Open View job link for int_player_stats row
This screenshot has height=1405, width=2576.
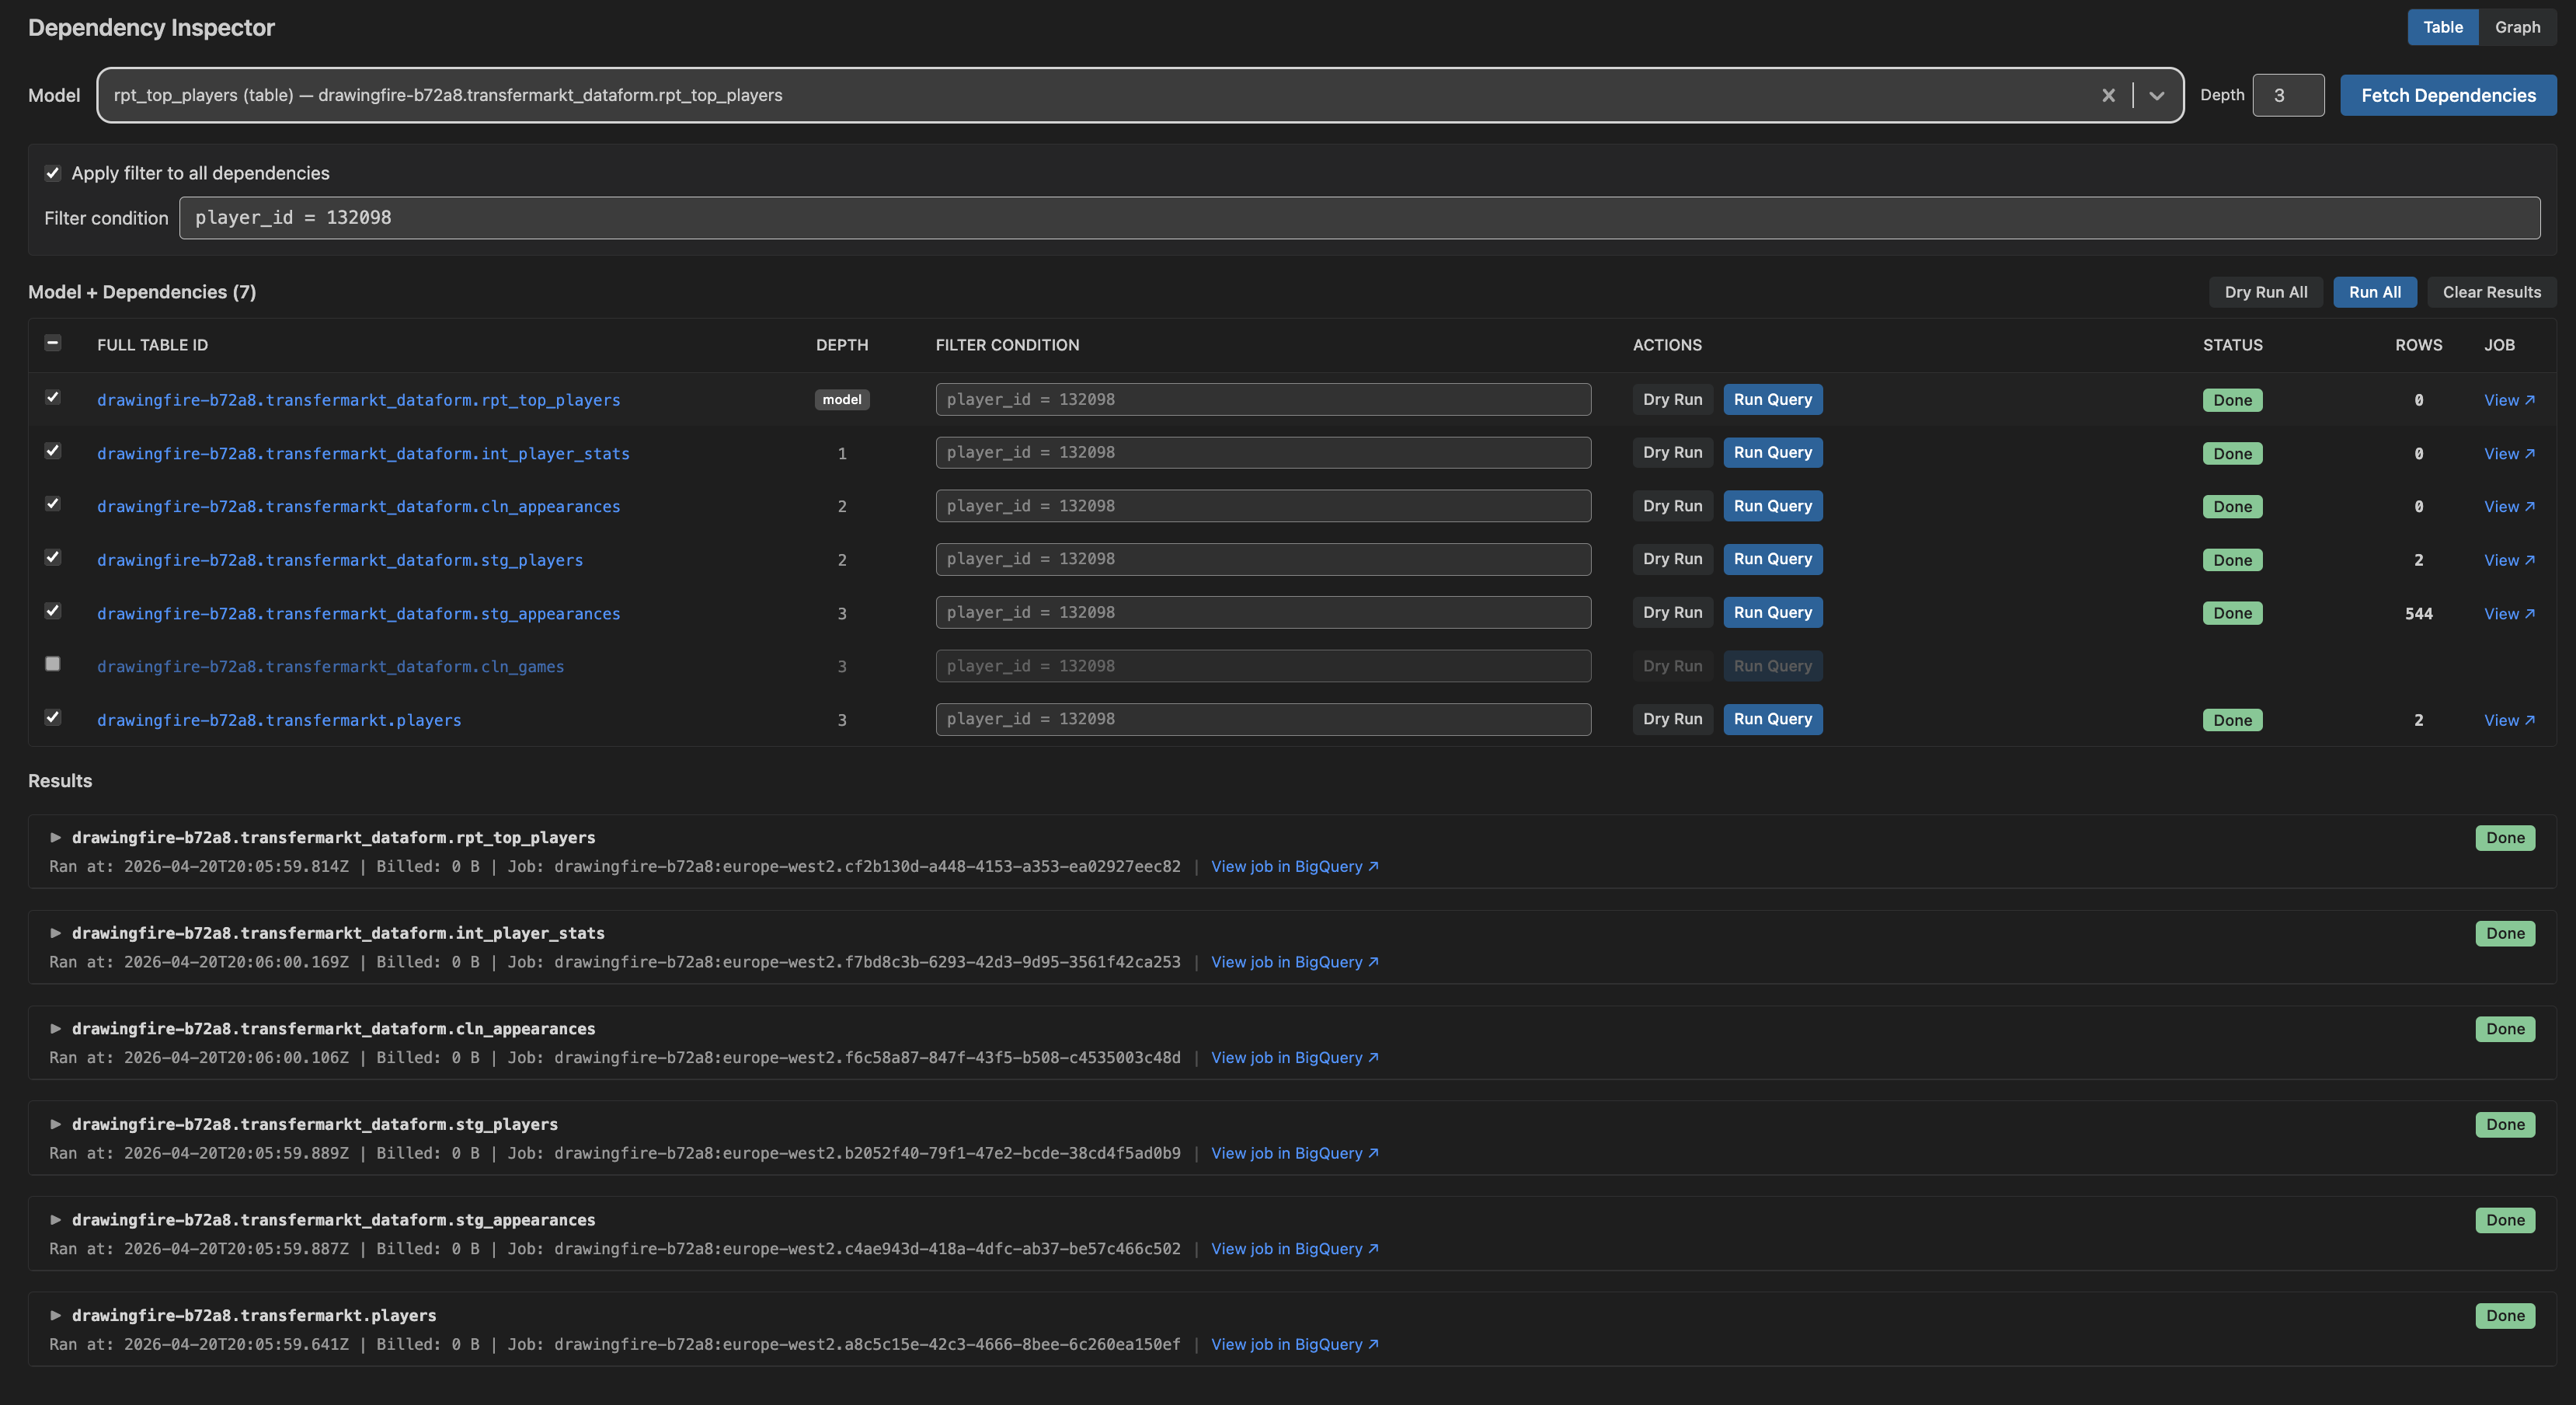point(2509,454)
